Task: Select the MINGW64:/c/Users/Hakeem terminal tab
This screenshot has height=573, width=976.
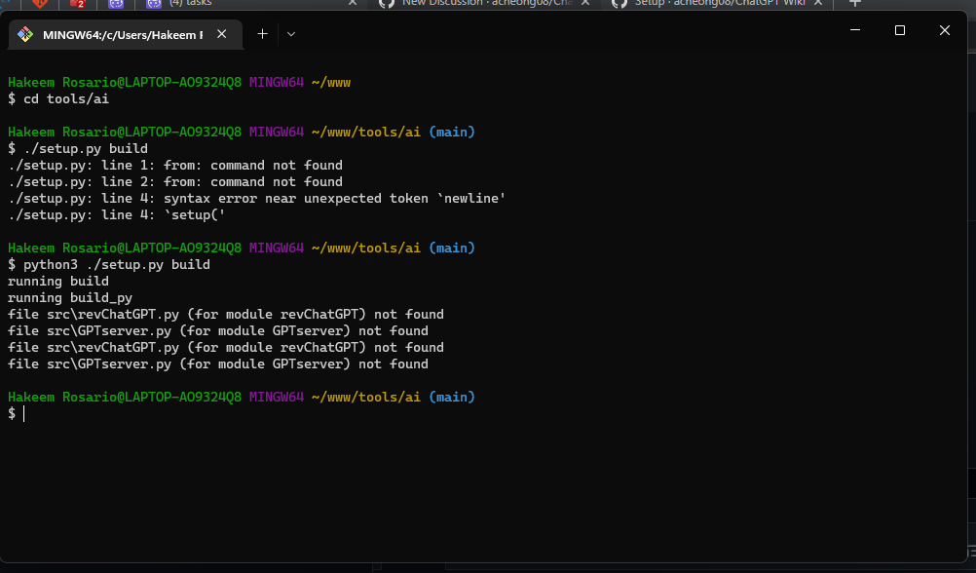Action: click(125, 34)
